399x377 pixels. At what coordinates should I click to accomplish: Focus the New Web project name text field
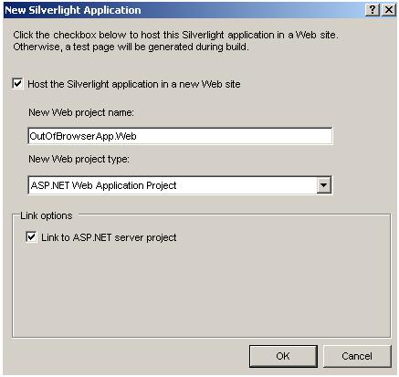180,136
